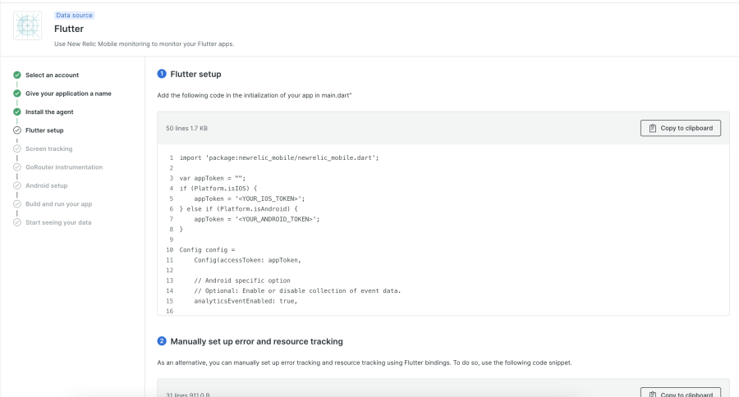Click the 'As an alternative' paragraph text
739x397 pixels.
pyautogui.click(x=365, y=363)
